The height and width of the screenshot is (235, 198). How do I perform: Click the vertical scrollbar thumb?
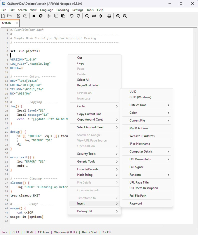(x=195, y=64)
